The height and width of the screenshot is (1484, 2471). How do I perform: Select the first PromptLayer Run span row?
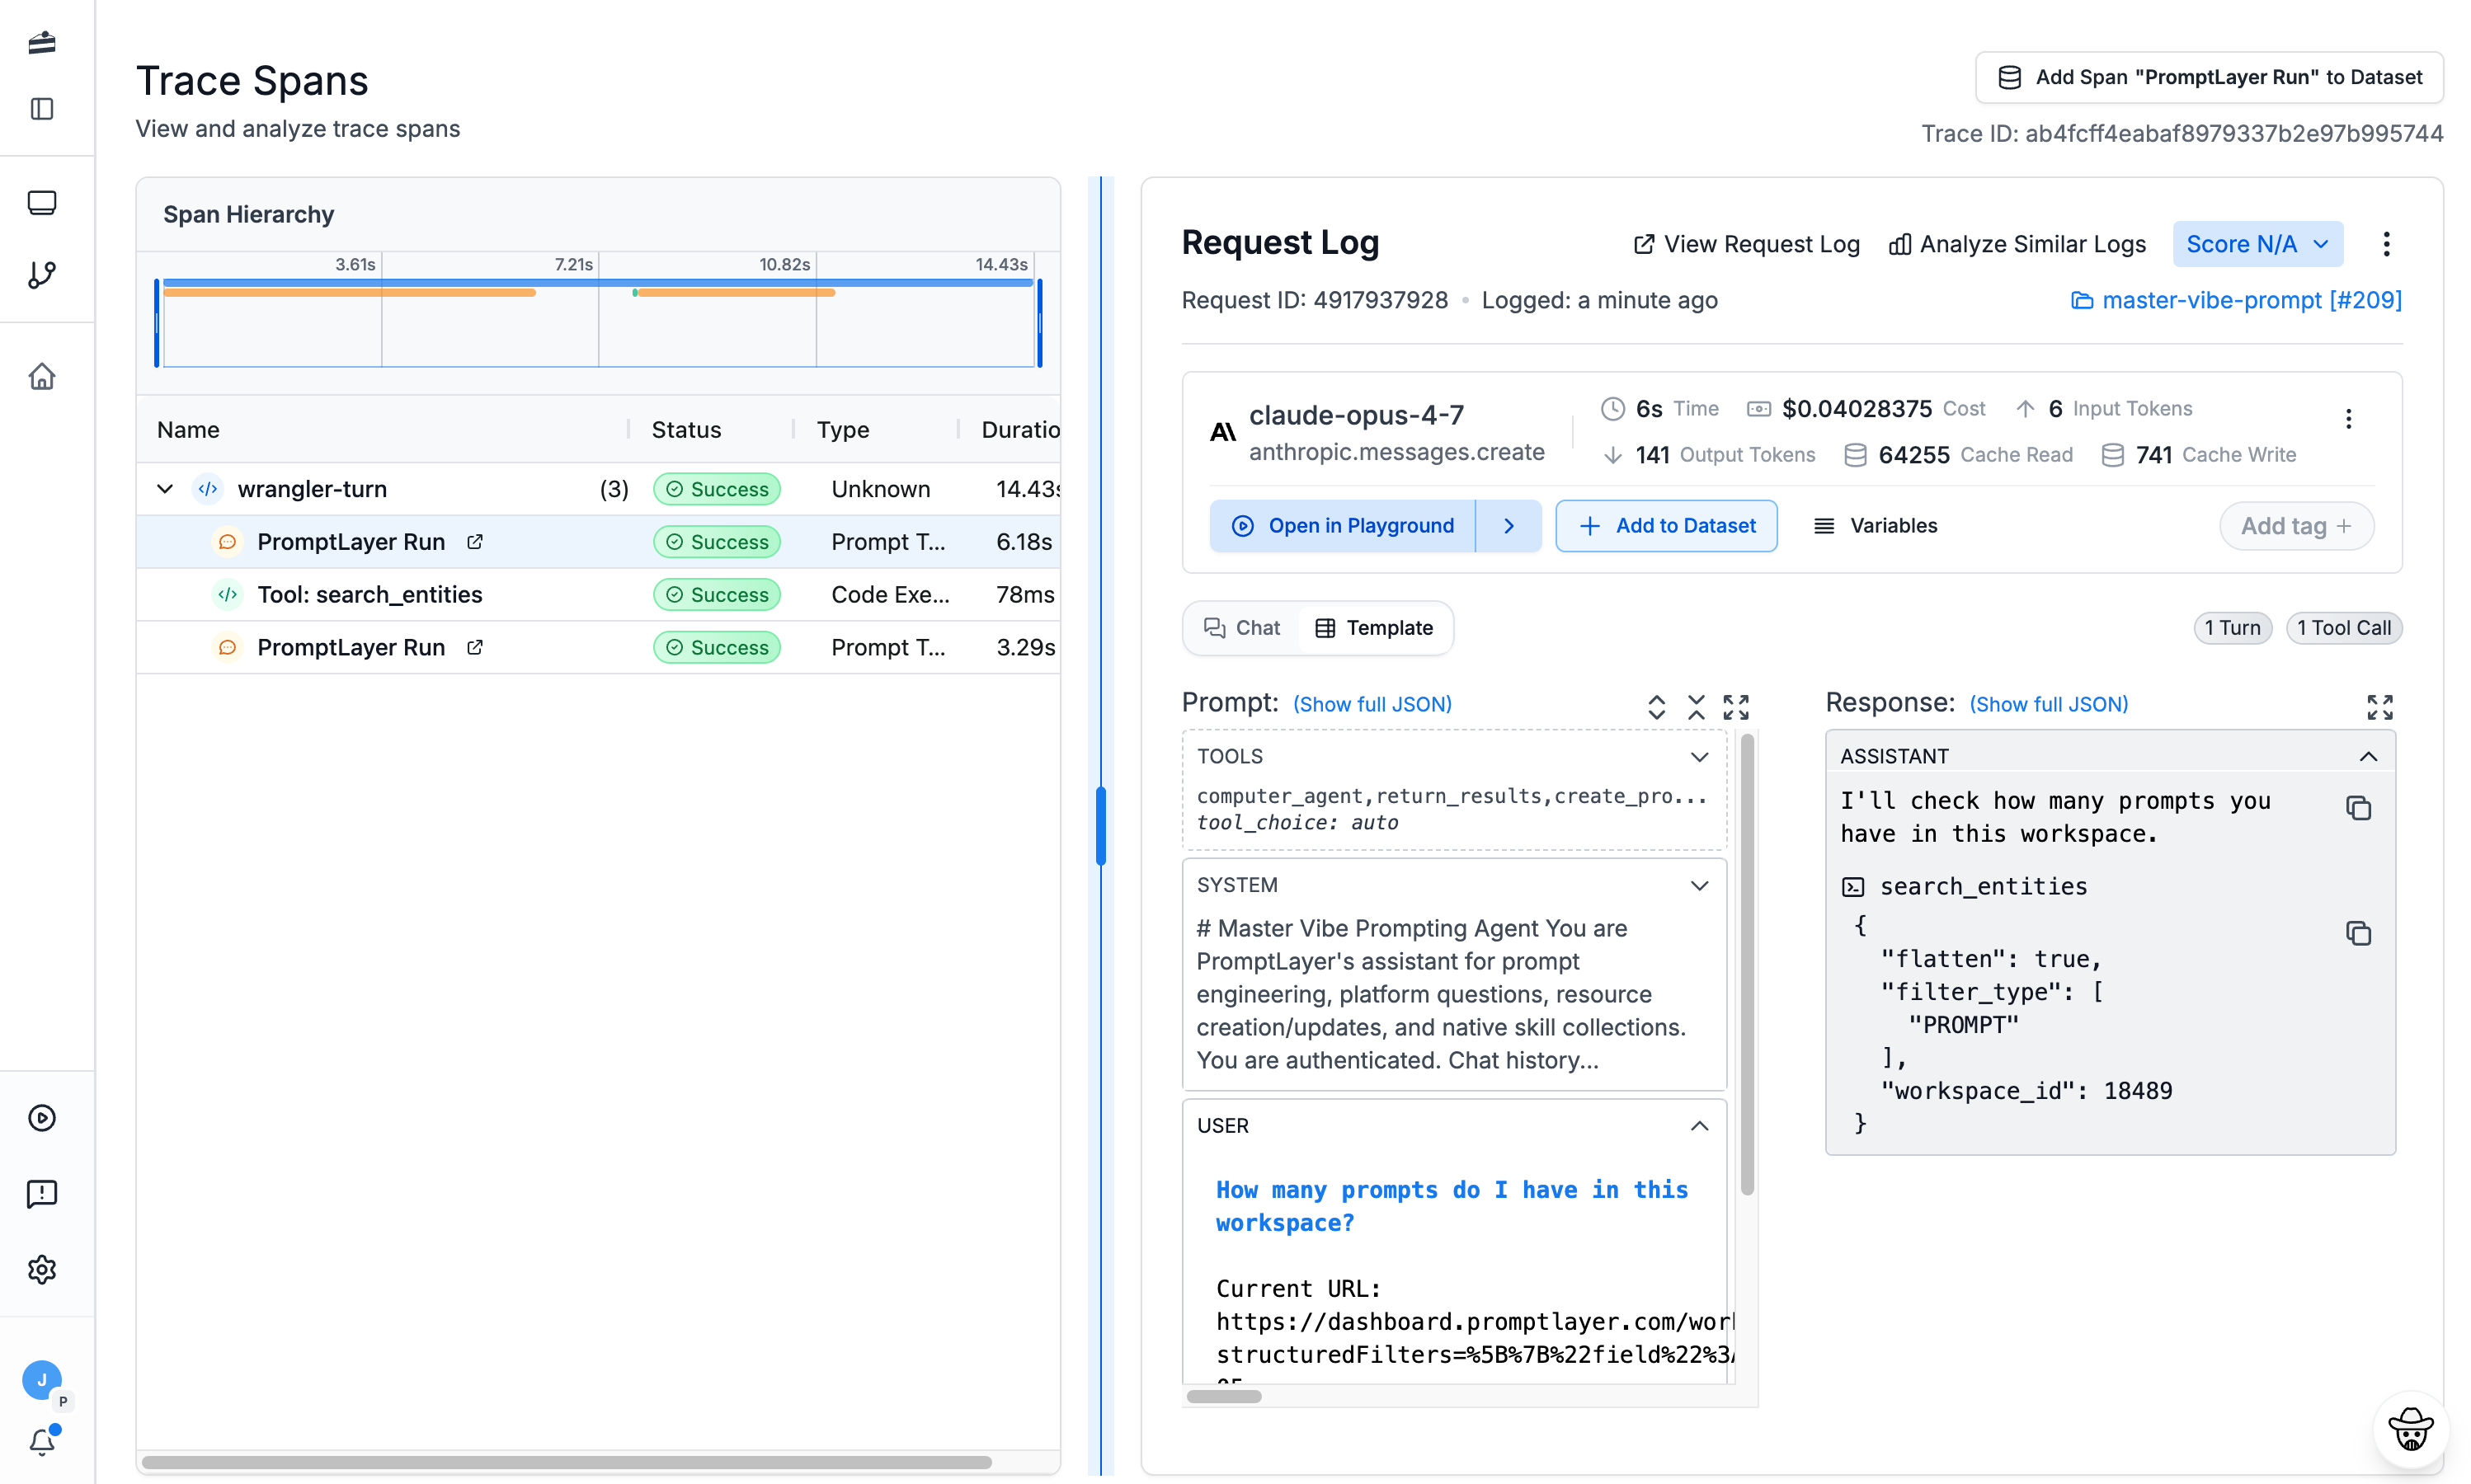[x=598, y=542]
